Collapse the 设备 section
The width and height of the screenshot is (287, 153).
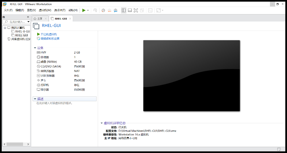pyautogui.click(x=35, y=48)
